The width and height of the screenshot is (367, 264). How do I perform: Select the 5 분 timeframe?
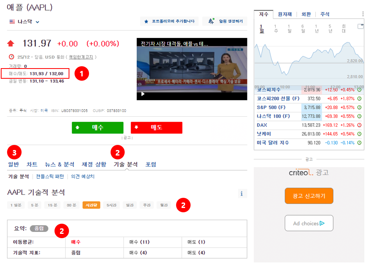tap(35, 205)
